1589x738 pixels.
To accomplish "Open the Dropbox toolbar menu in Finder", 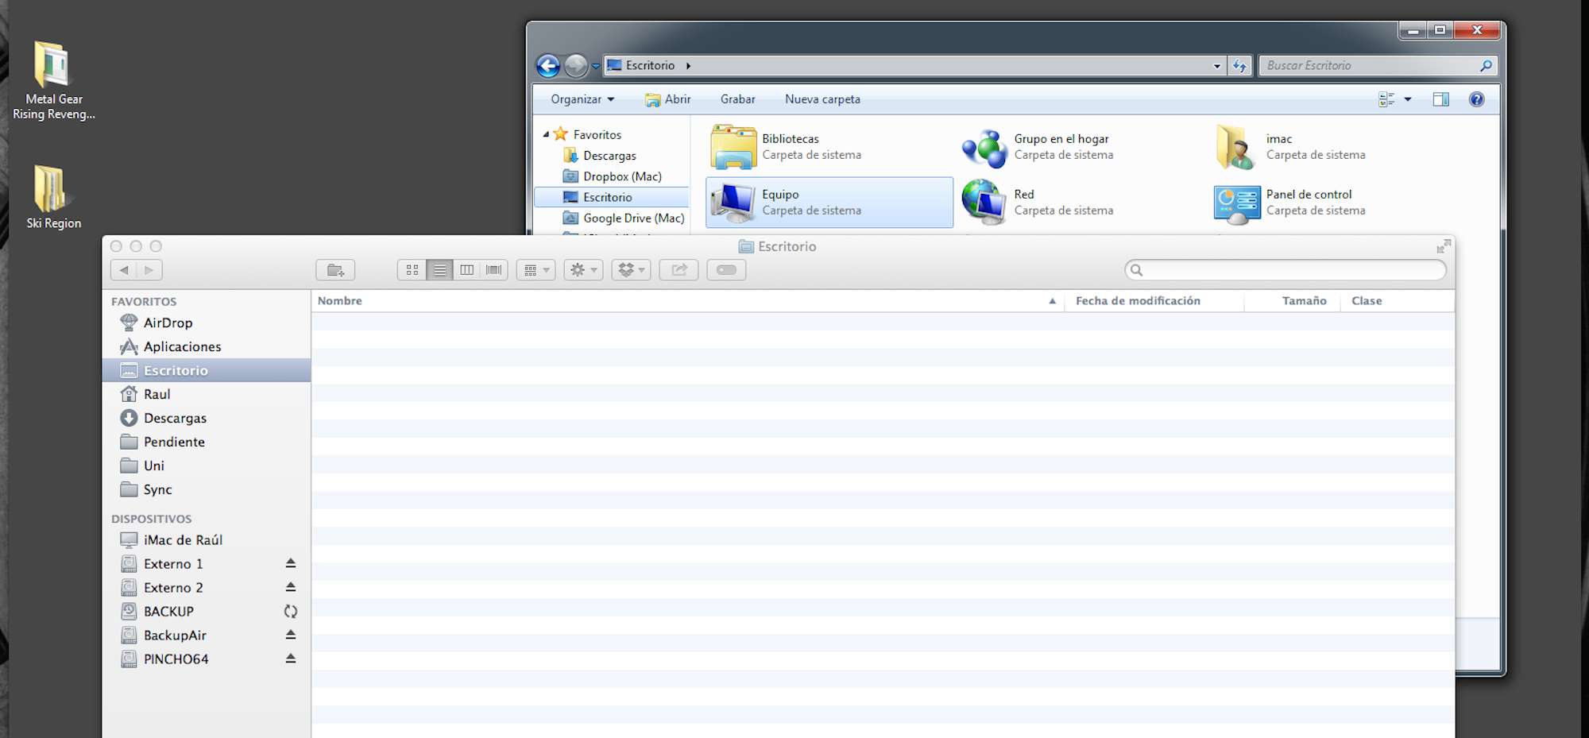I will pyautogui.click(x=631, y=270).
